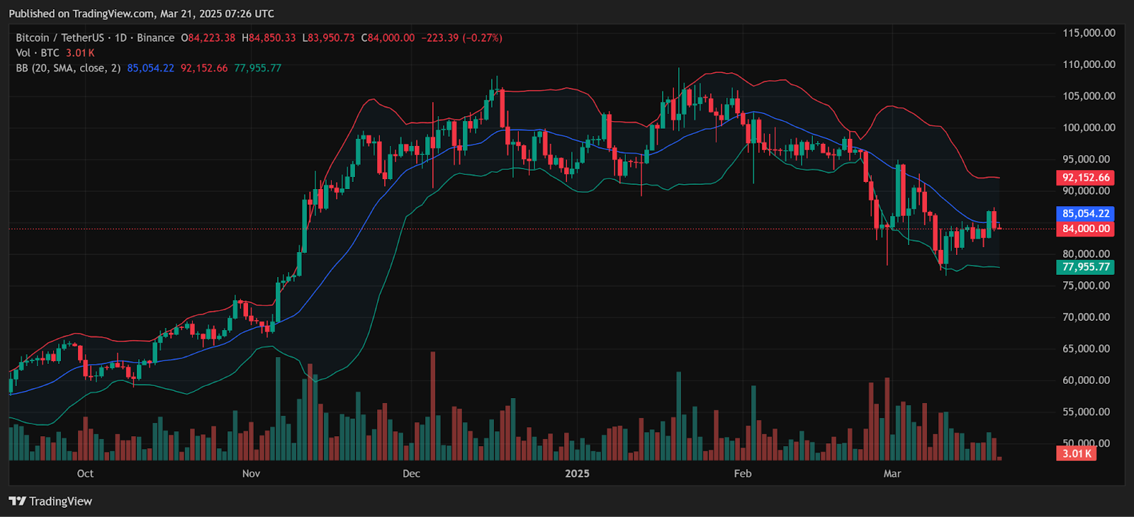This screenshot has width=1134, height=517.
Task: Click the 115,000.00 price axis label
Action: tap(1089, 33)
